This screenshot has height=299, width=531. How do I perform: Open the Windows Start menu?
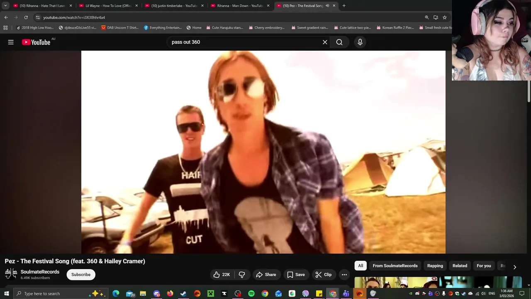6,294
